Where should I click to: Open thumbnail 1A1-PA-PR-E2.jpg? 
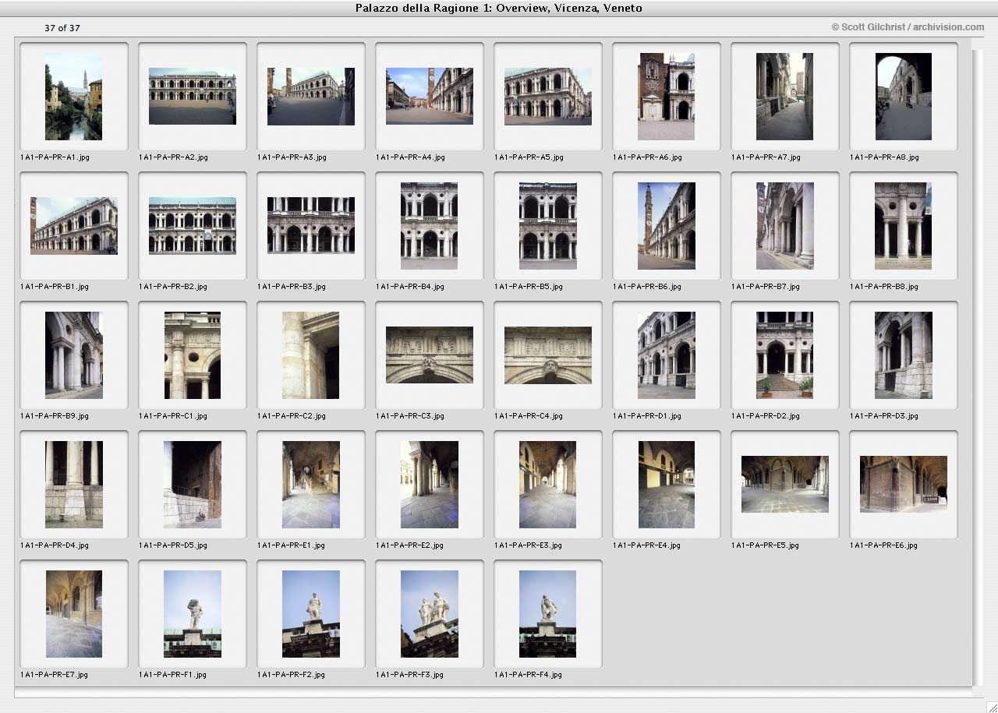coord(430,485)
